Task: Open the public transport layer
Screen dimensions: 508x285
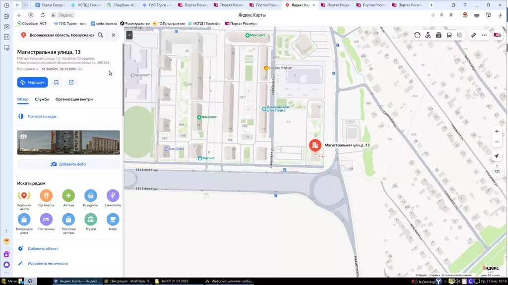Action: pyautogui.click(x=449, y=35)
